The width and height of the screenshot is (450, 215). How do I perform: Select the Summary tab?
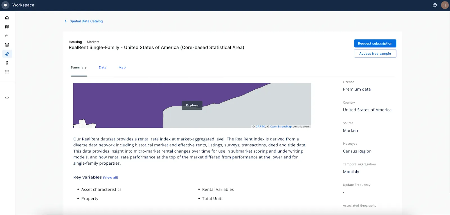[78, 67]
